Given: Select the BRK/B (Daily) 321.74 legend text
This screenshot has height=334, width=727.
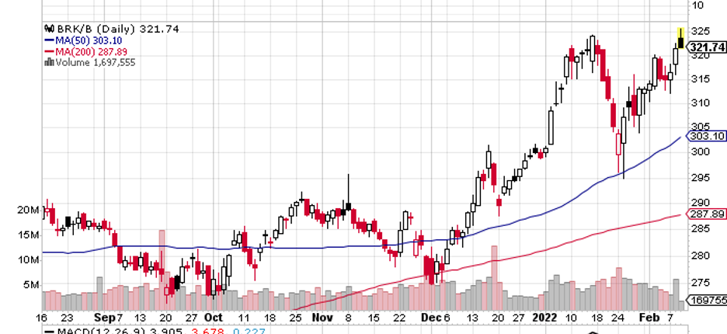Looking at the screenshot, I should [117, 30].
